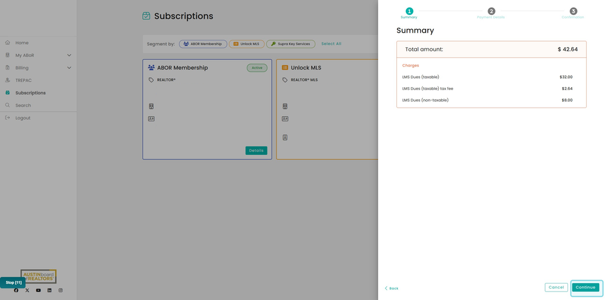This screenshot has height=300, width=605.
Task: Click the Subscriptions page header icon
Action: pos(146,16)
